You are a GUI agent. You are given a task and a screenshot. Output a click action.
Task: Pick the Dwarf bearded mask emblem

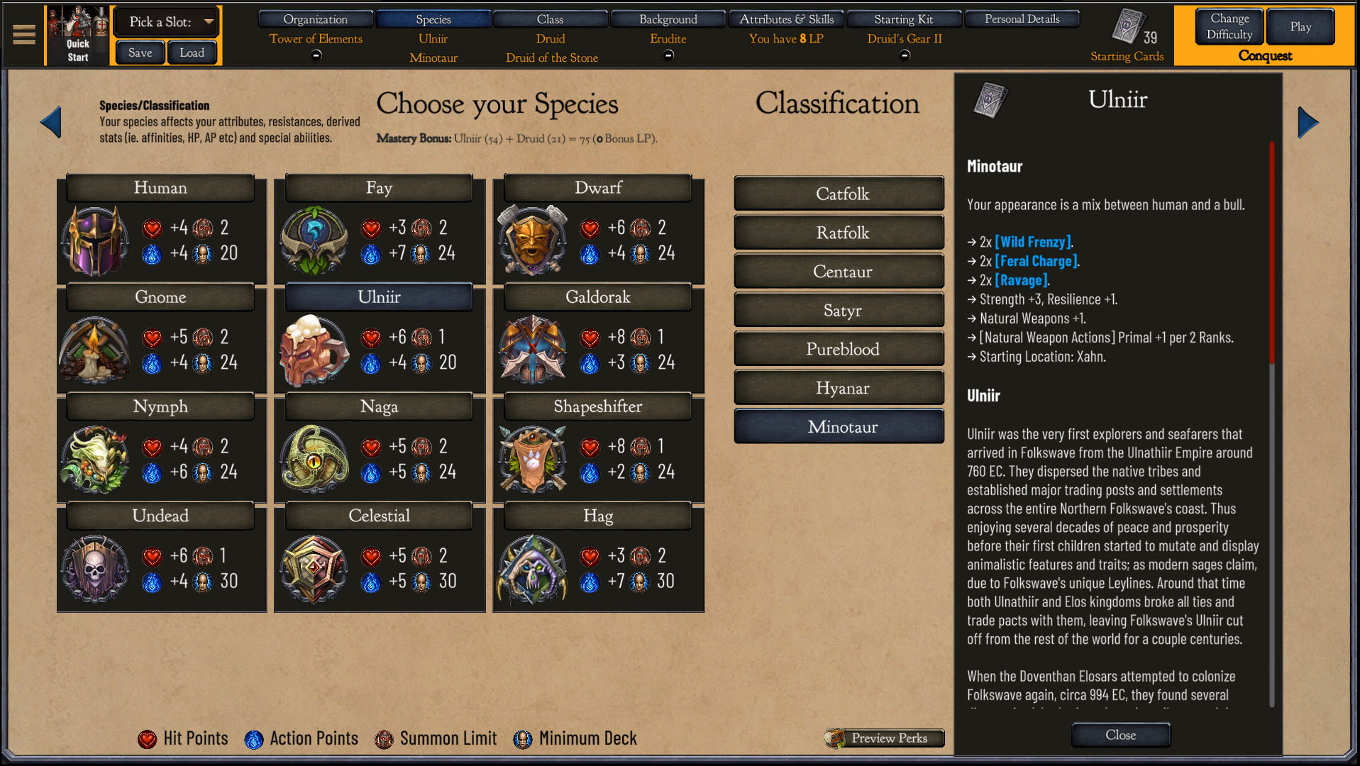(533, 240)
